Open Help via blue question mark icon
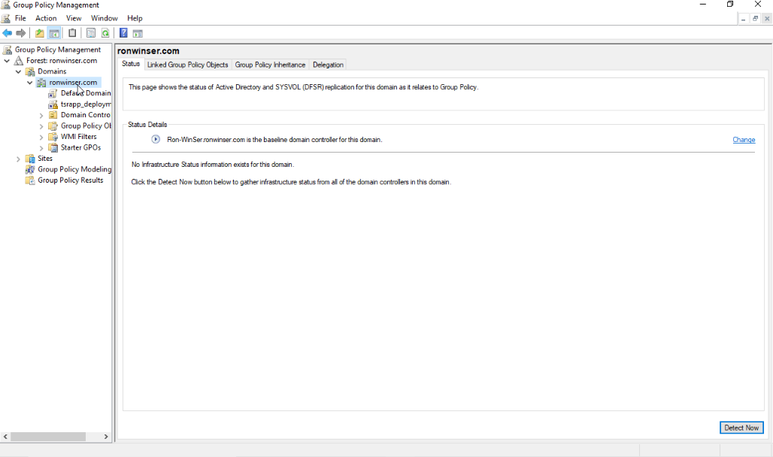The width and height of the screenshot is (773, 457). pyautogui.click(x=123, y=33)
